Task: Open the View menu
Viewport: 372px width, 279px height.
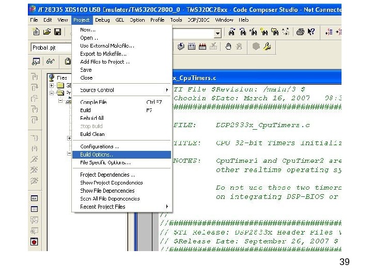Action: coord(63,20)
